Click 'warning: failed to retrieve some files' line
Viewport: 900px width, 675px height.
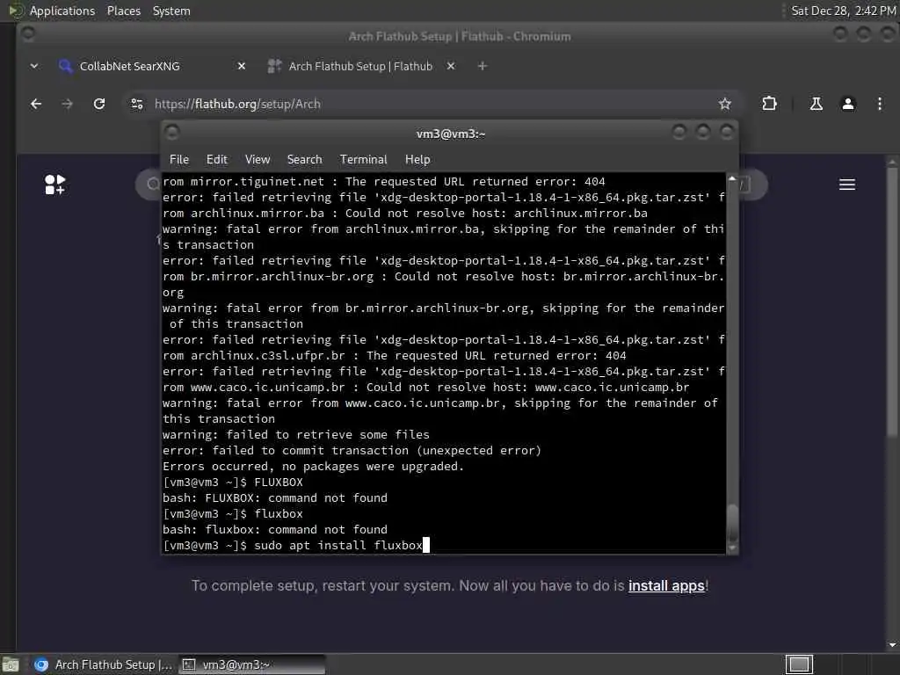pos(296,434)
